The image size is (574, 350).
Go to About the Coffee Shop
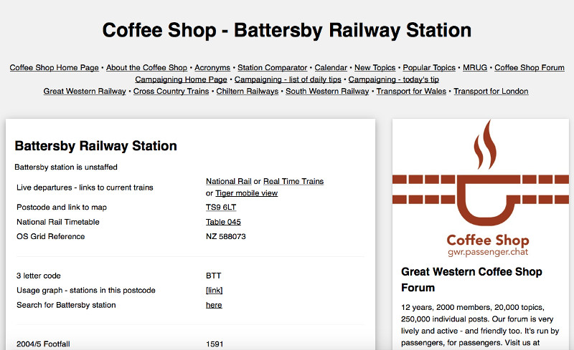146,68
